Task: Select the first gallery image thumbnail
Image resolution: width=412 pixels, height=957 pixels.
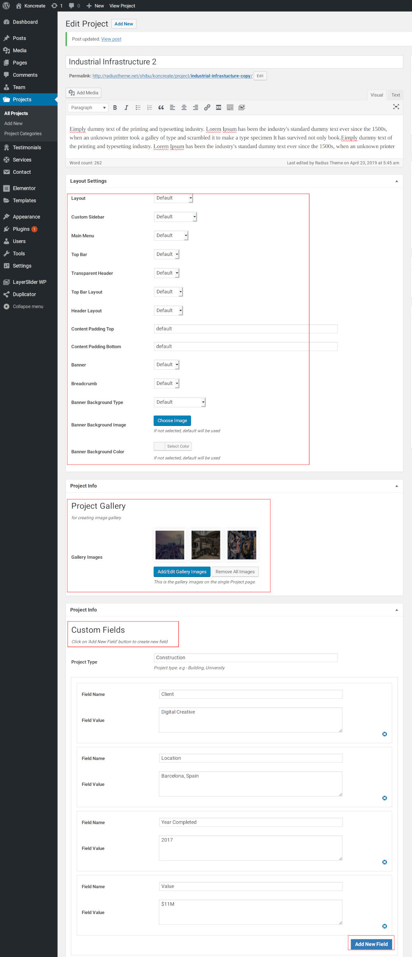Action: [x=170, y=545]
